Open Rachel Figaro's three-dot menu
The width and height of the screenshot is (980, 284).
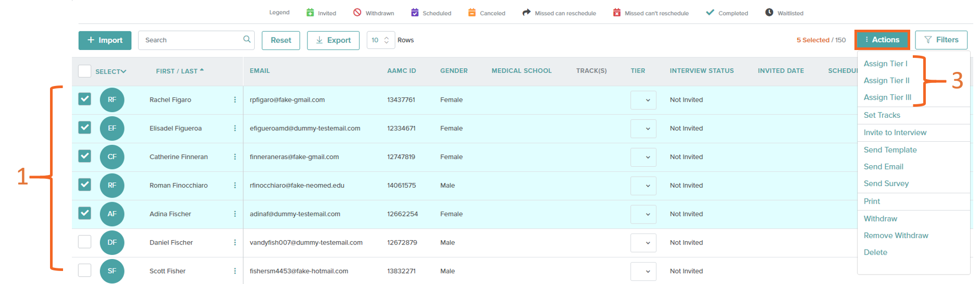point(235,100)
